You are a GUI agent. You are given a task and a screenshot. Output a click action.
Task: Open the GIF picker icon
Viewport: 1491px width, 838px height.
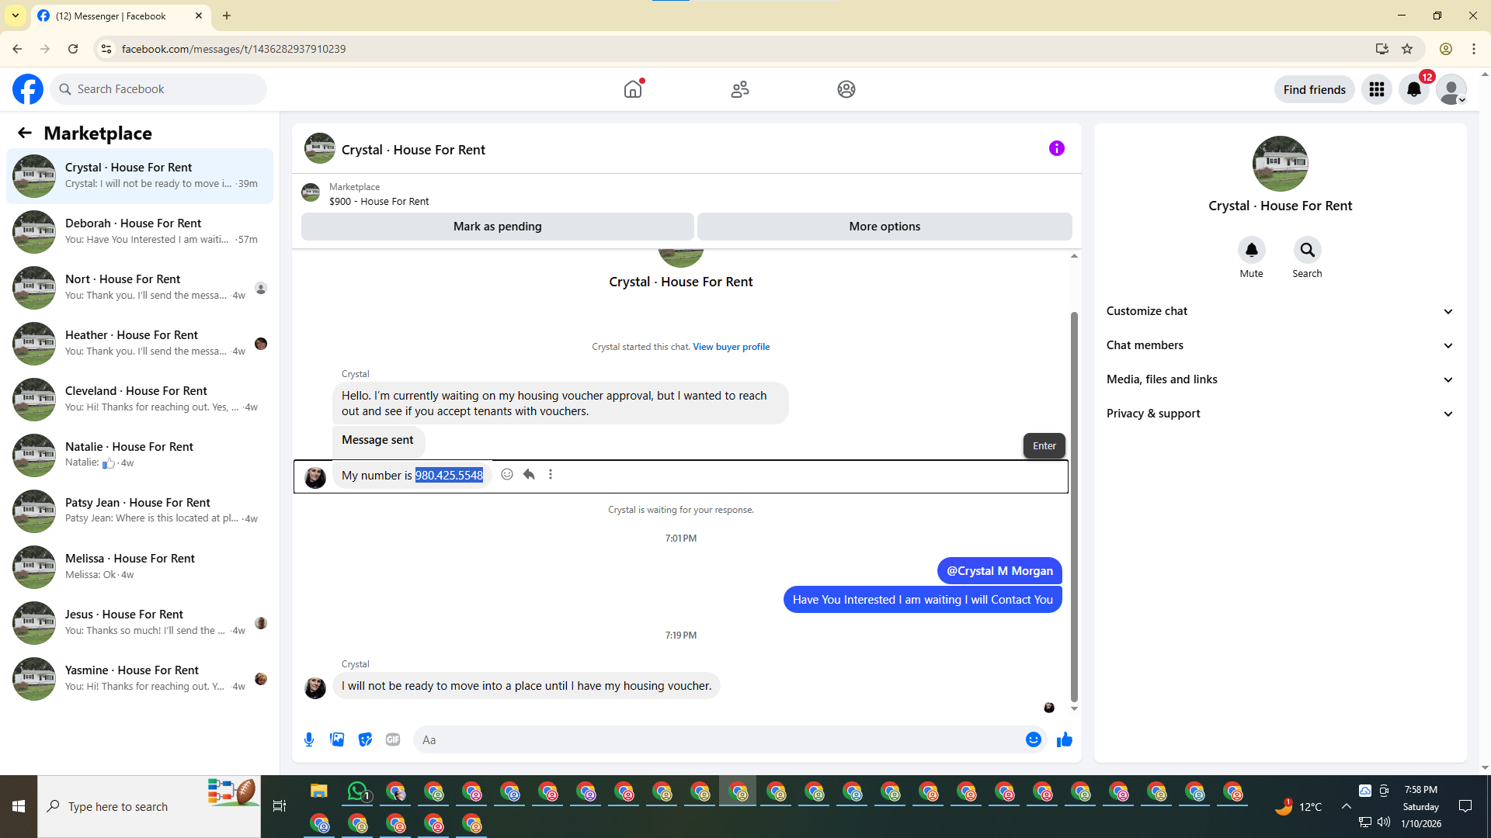pyautogui.click(x=393, y=739)
